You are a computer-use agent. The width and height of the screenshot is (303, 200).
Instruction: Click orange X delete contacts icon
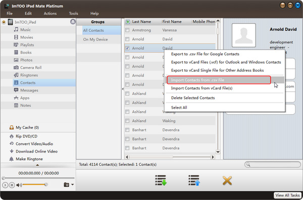[227, 181]
